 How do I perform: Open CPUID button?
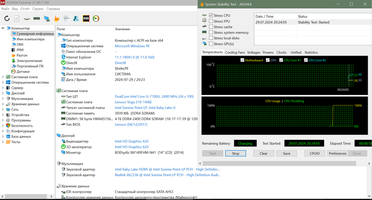click(315, 154)
